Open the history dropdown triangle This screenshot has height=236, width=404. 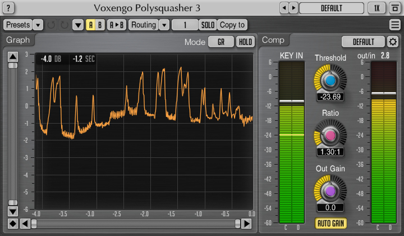(78, 25)
